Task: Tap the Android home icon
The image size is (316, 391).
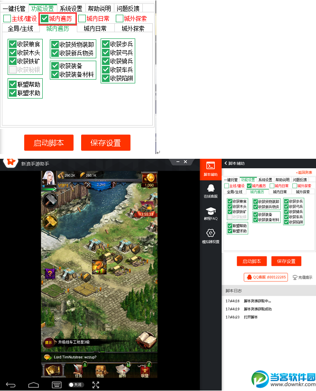Action: tap(33, 385)
